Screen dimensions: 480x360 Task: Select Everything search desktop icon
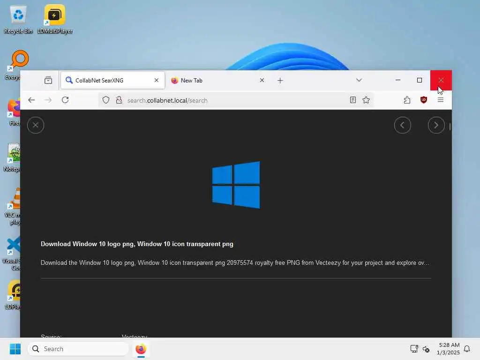point(13,65)
